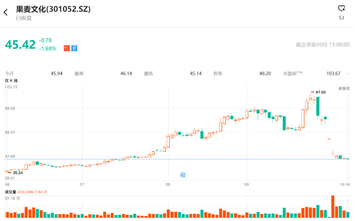355x221 pixels.
Task: Click the tallest orange volume bar
Action: (333, 206)
